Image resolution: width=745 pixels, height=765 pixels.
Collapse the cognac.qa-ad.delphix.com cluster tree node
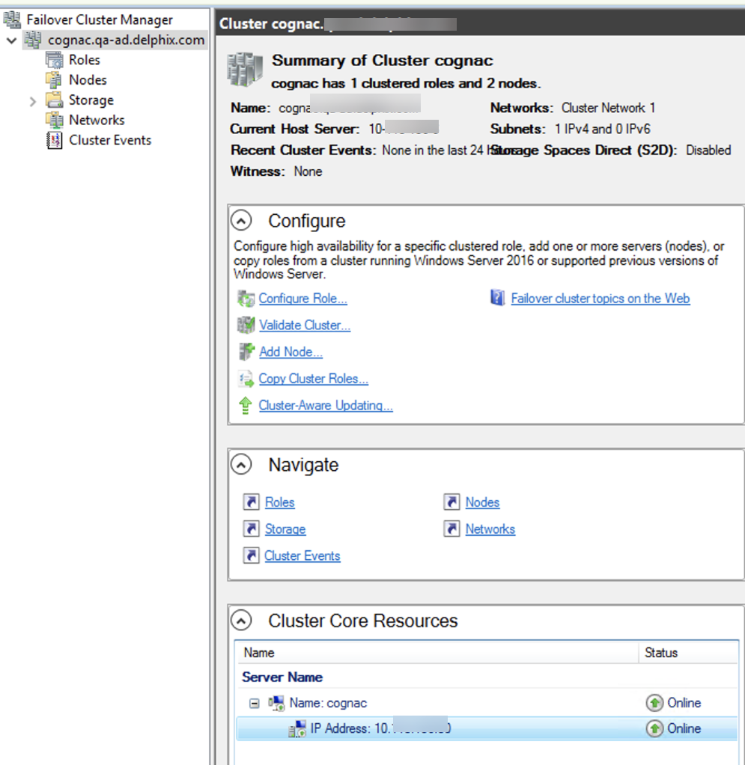[10, 40]
